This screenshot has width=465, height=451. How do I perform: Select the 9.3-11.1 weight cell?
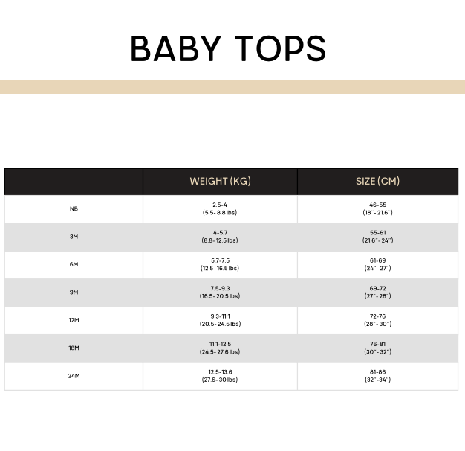click(220, 320)
